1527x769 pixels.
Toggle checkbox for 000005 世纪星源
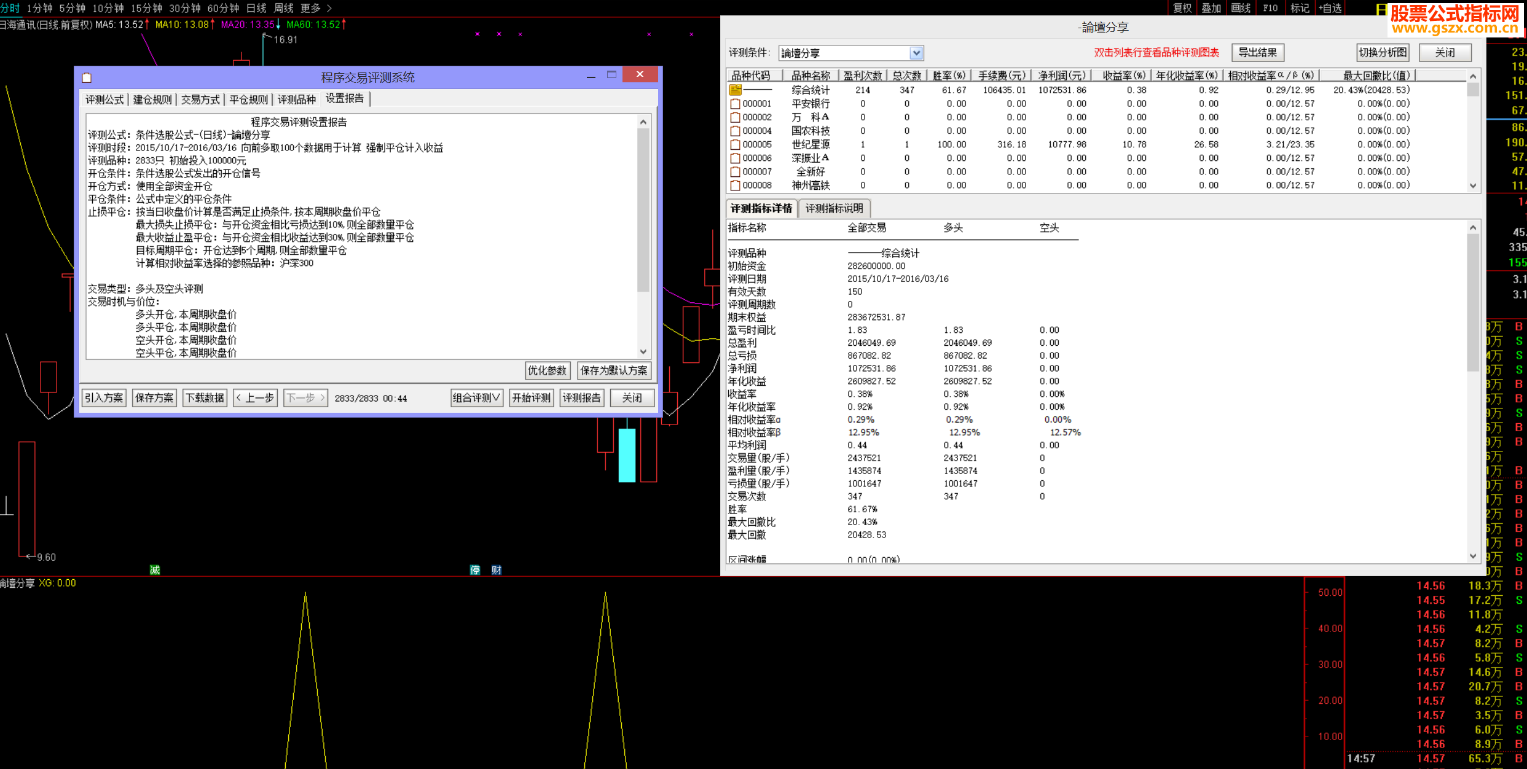pos(735,144)
